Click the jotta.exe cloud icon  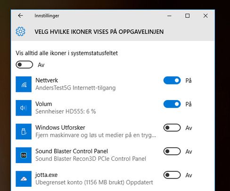click(24, 179)
